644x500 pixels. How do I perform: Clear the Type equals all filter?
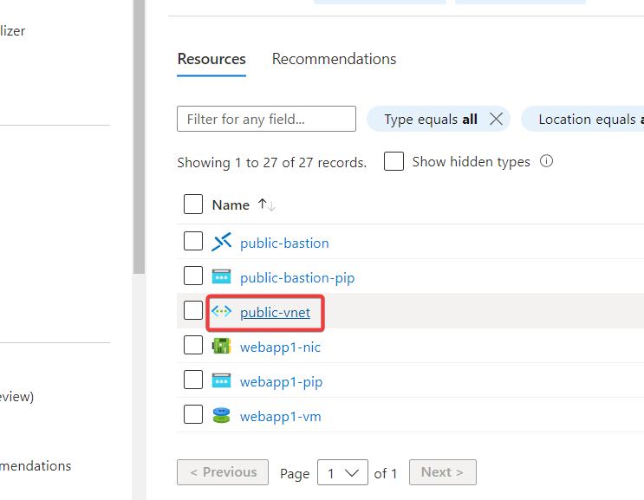(x=496, y=120)
